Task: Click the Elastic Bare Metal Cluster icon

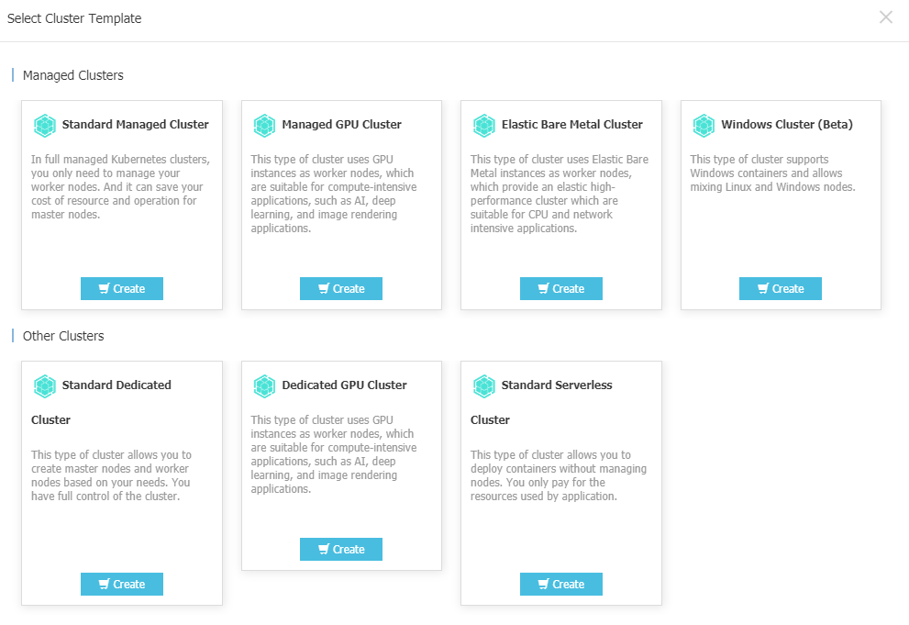Action: (484, 125)
